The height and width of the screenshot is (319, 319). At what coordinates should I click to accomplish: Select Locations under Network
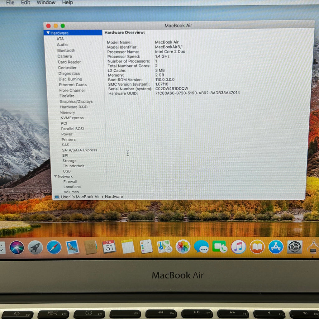72,187
